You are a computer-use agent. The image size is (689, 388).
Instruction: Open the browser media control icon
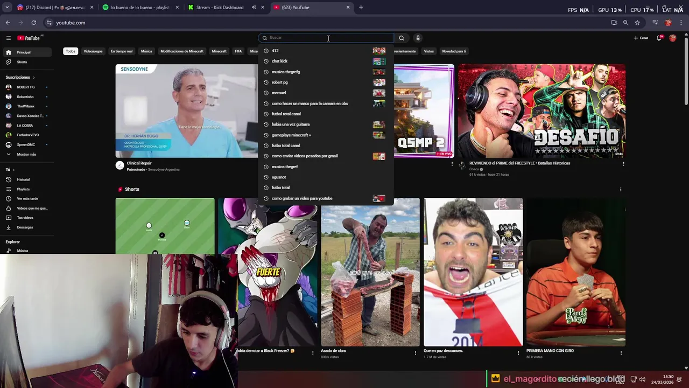655,23
